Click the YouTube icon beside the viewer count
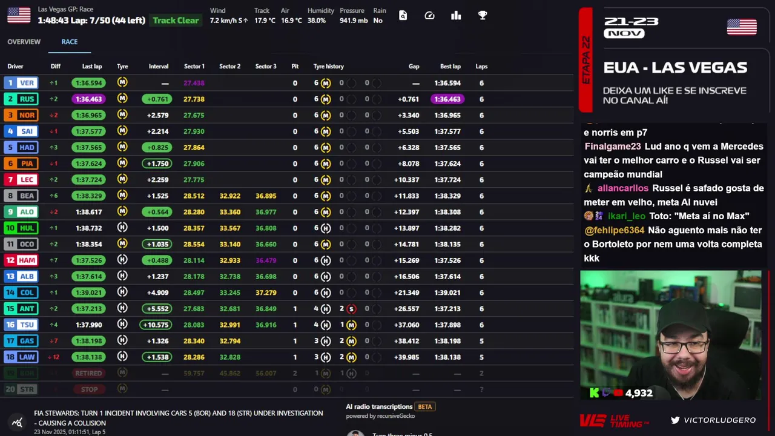Screen dimensions: 775x436 point(618,393)
